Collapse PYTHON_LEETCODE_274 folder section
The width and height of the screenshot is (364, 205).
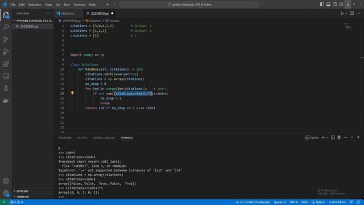pyautogui.click(x=33, y=20)
